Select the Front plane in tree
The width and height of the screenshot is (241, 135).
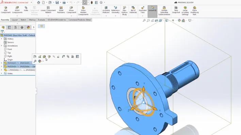tap(10, 49)
